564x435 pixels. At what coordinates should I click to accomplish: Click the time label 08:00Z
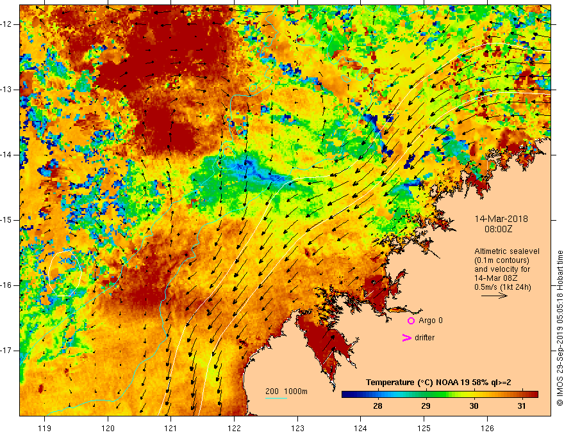(498, 229)
